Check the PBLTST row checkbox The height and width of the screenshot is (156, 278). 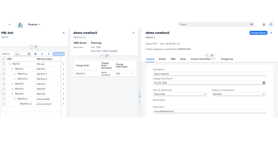4,64
